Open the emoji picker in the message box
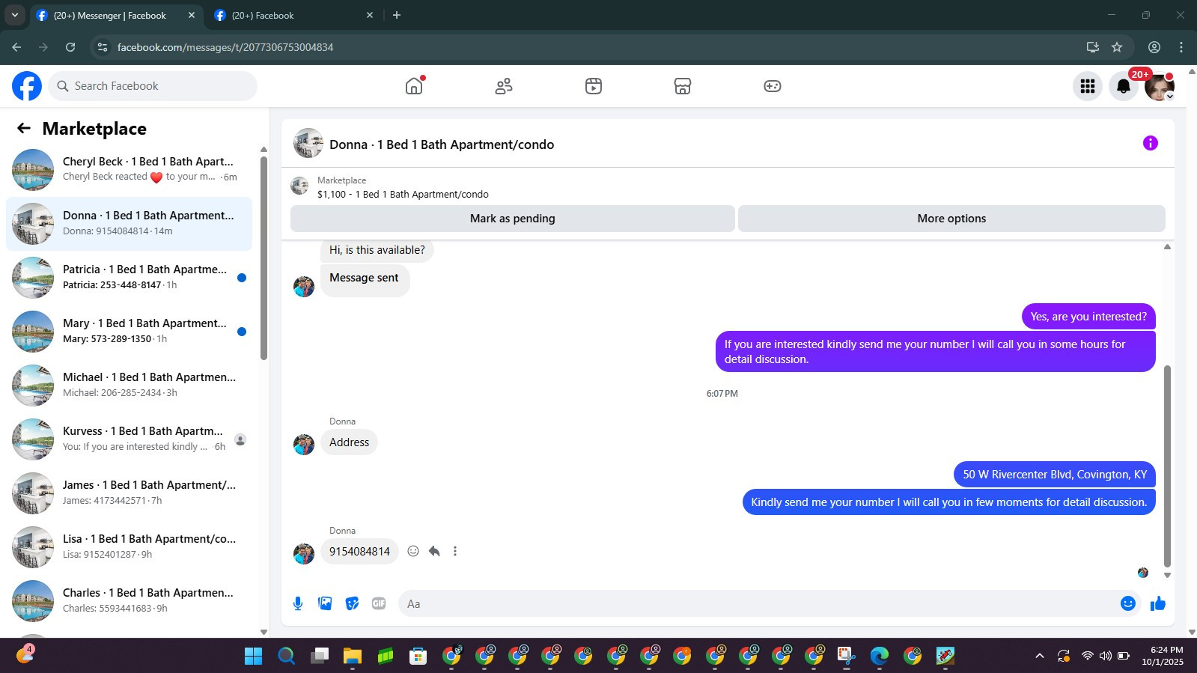Screen dimensions: 1197x673 1128,603
